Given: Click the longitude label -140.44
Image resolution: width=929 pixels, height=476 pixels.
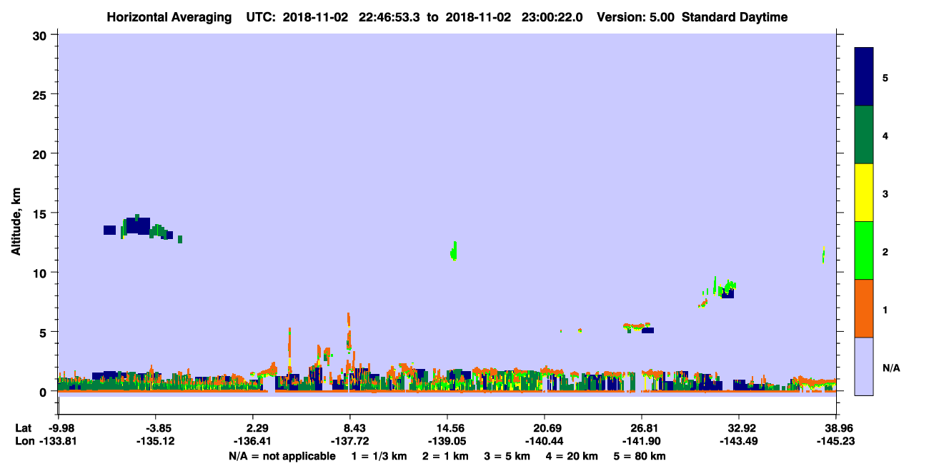Looking at the screenshot, I should tap(545, 442).
